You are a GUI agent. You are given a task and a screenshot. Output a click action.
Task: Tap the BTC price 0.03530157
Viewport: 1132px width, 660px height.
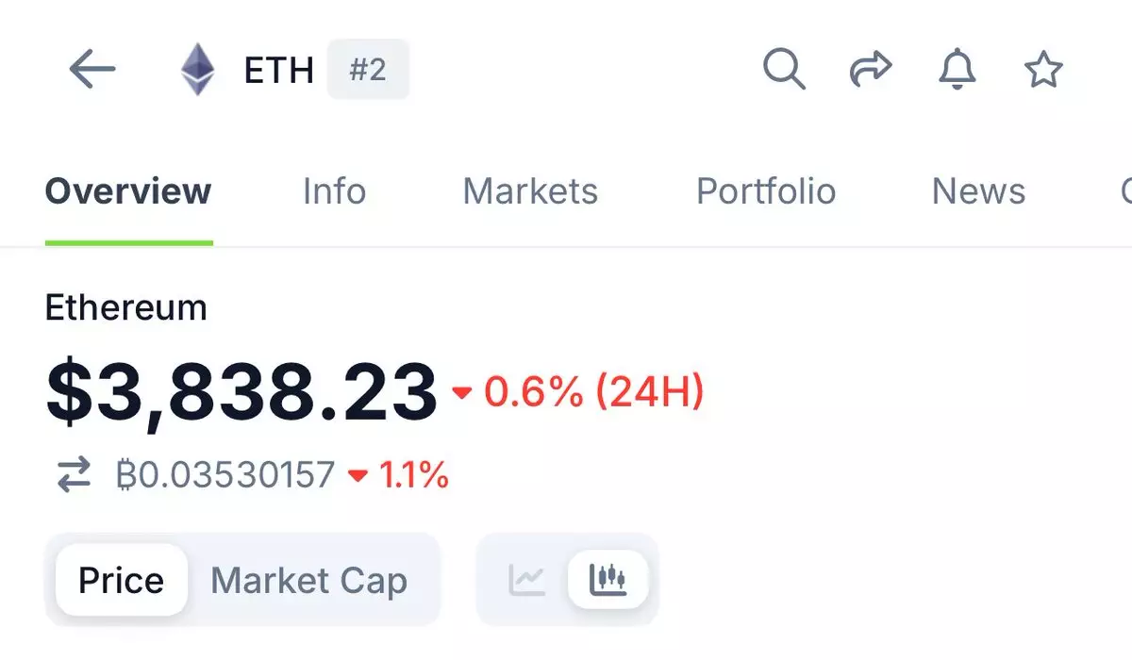(226, 474)
